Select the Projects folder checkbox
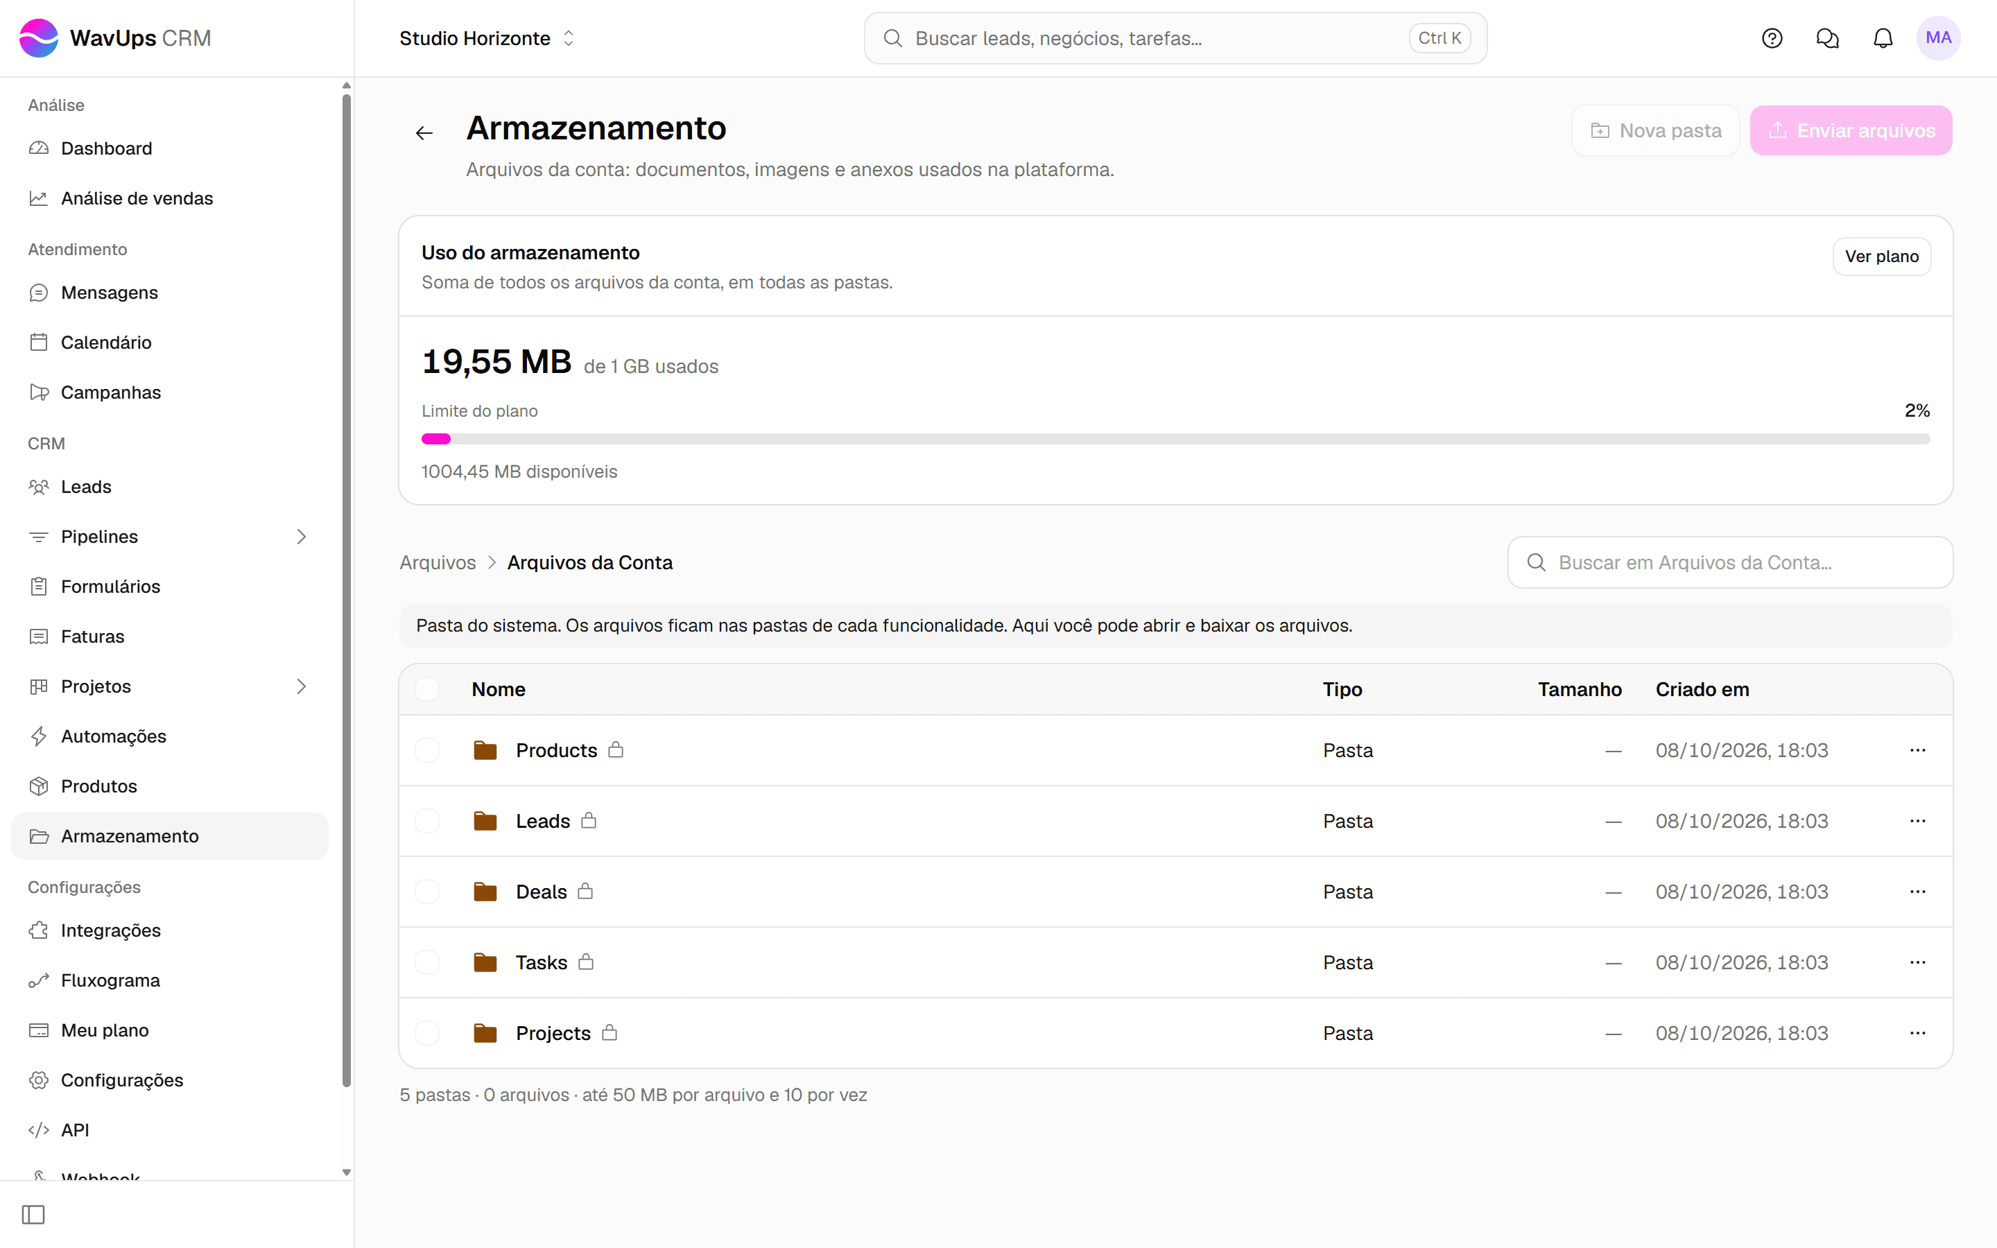 pyautogui.click(x=426, y=1033)
